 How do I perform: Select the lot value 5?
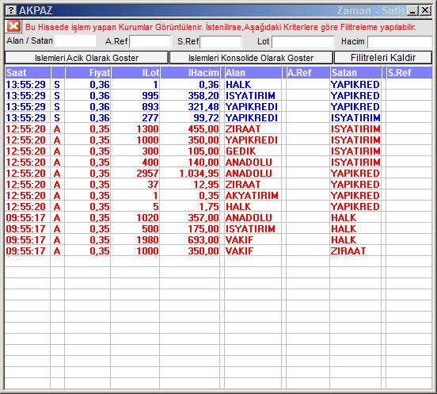[x=156, y=206]
